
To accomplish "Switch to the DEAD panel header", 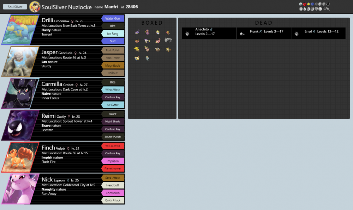I will point(264,23).
